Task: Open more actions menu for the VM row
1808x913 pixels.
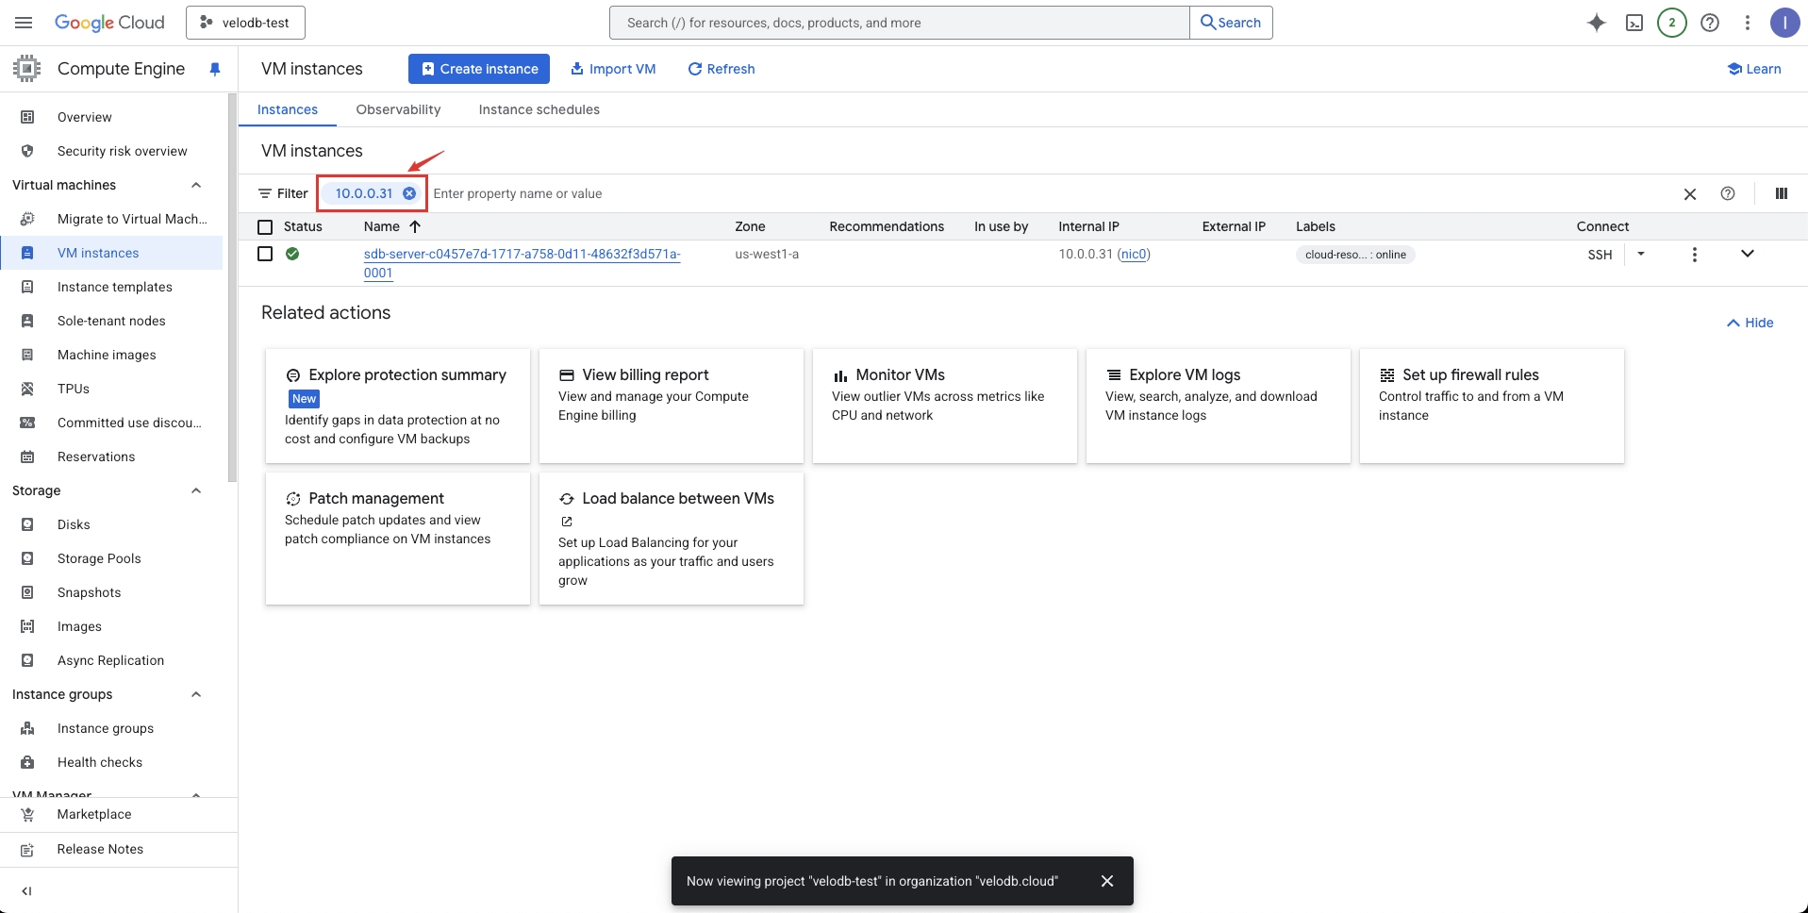Action: pos(1694,255)
